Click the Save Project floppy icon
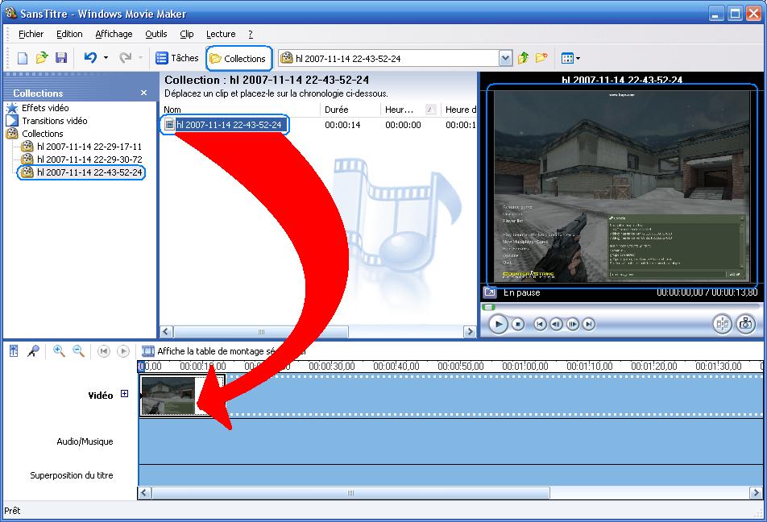This screenshot has height=522, width=767. click(x=61, y=58)
